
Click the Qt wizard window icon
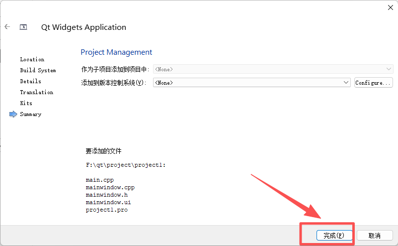[23, 27]
